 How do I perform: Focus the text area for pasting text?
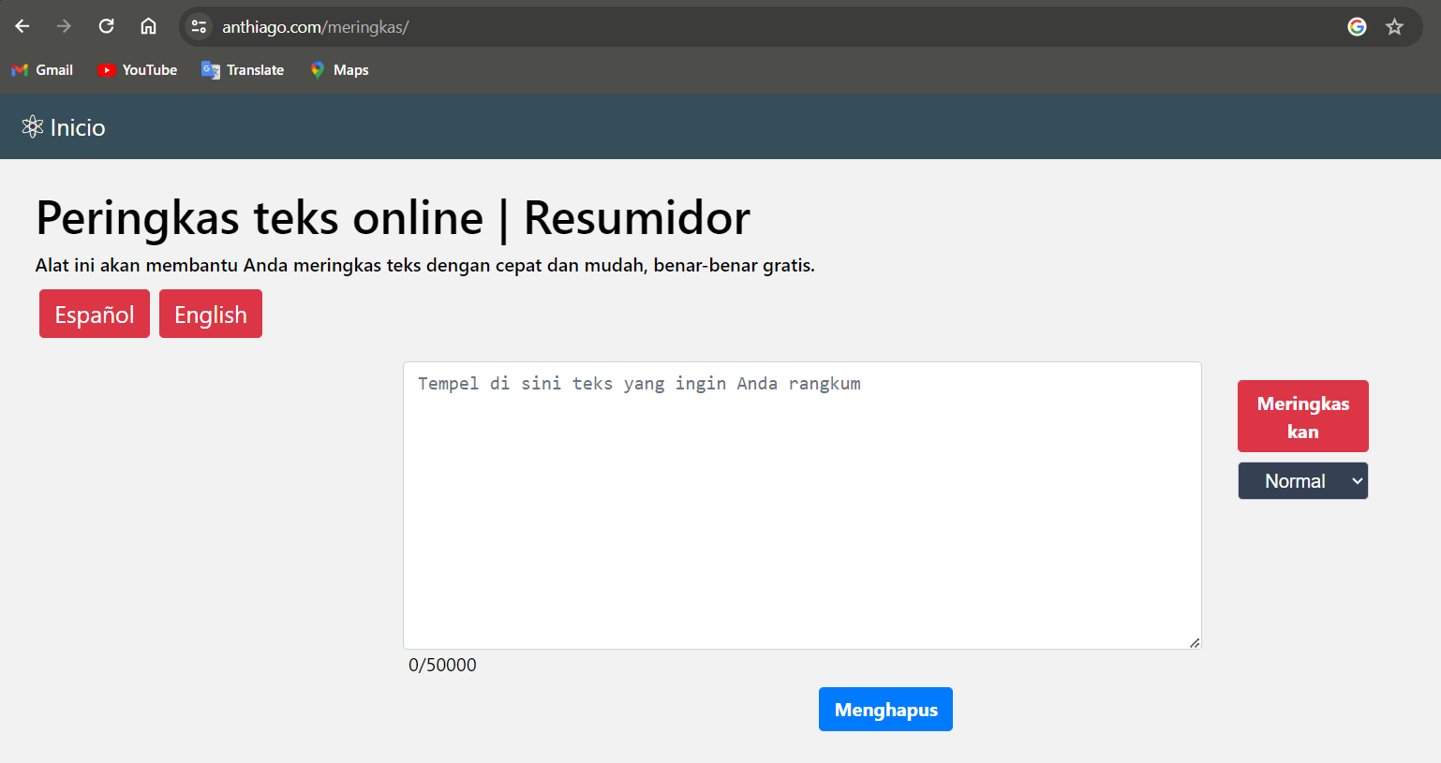(x=802, y=506)
